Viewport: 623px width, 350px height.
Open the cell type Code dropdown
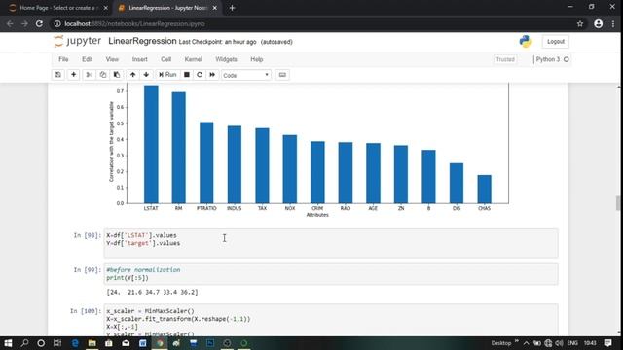click(x=246, y=75)
